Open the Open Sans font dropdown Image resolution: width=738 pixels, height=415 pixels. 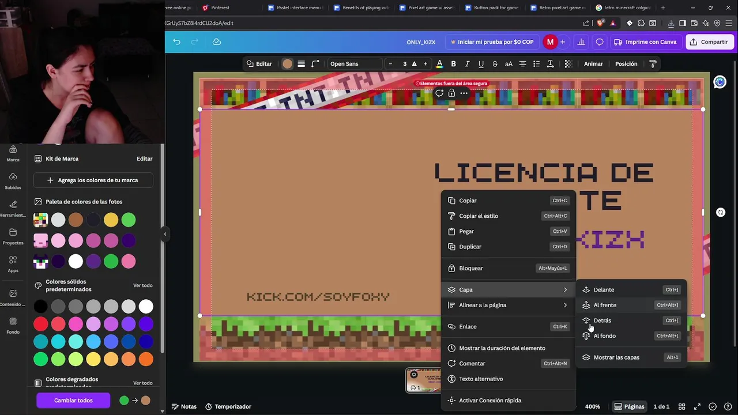click(355, 64)
